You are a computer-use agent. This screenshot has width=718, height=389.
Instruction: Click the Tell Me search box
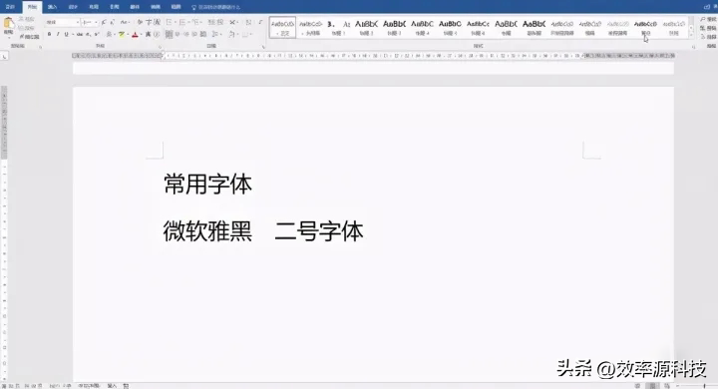coord(216,7)
